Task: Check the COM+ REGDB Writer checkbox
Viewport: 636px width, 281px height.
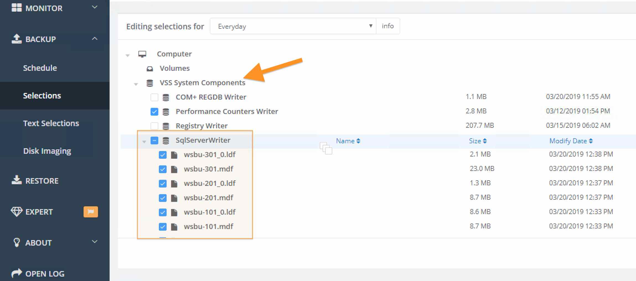Action: click(154, 97)
